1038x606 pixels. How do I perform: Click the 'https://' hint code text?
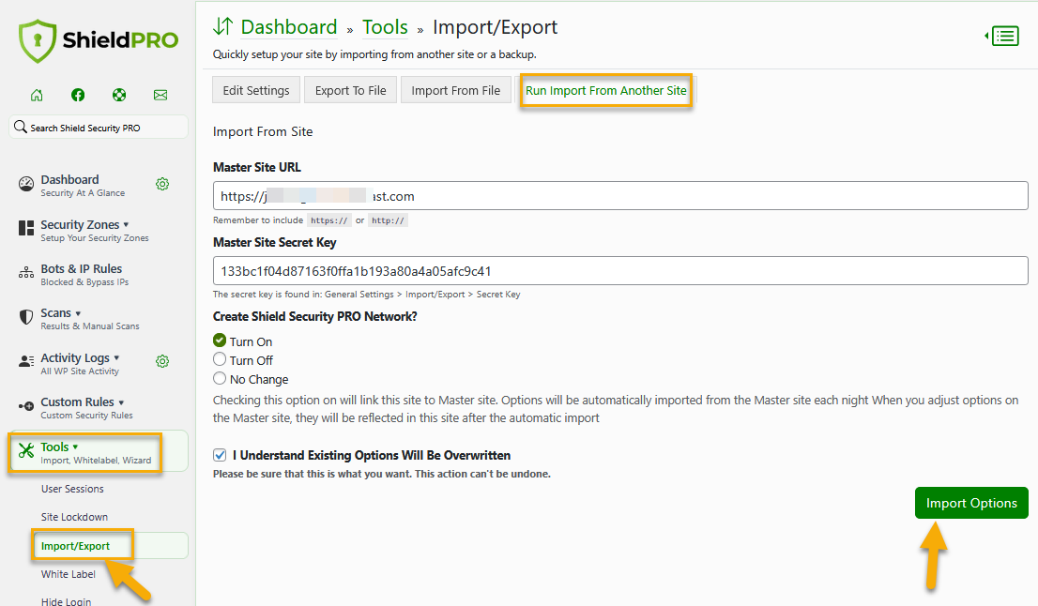tap(329, 220)
